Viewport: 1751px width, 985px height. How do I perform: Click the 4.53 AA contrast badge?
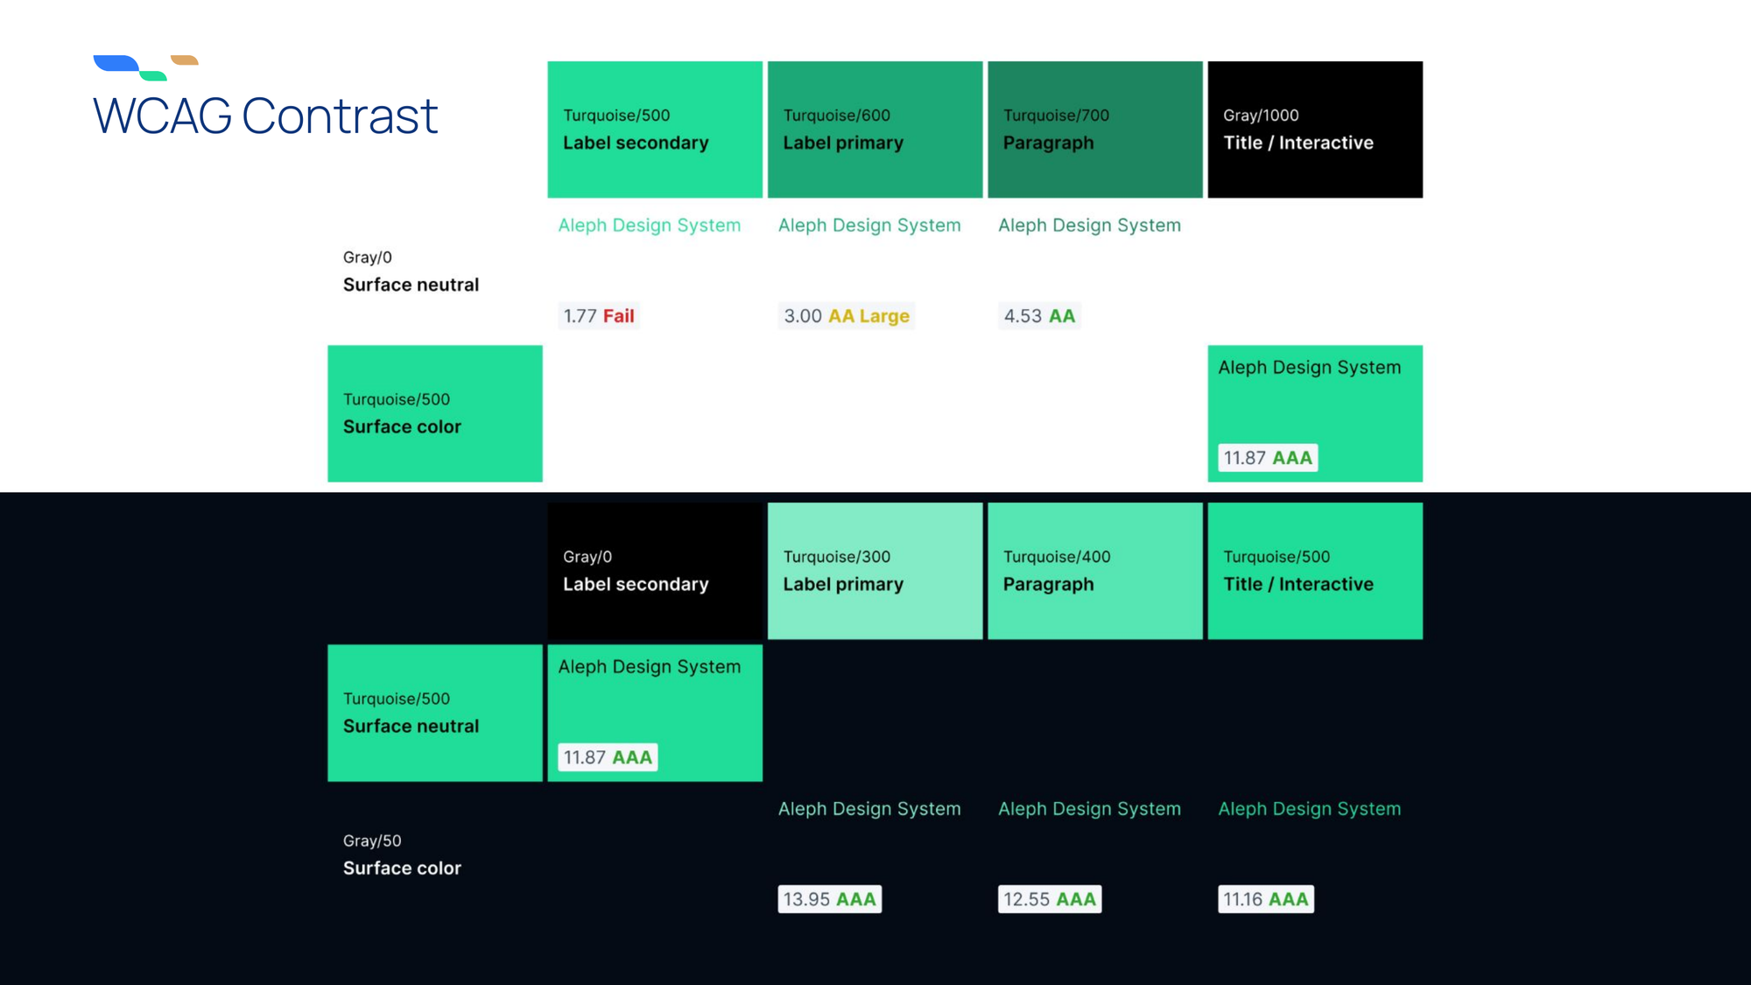tap(1039, 316)
